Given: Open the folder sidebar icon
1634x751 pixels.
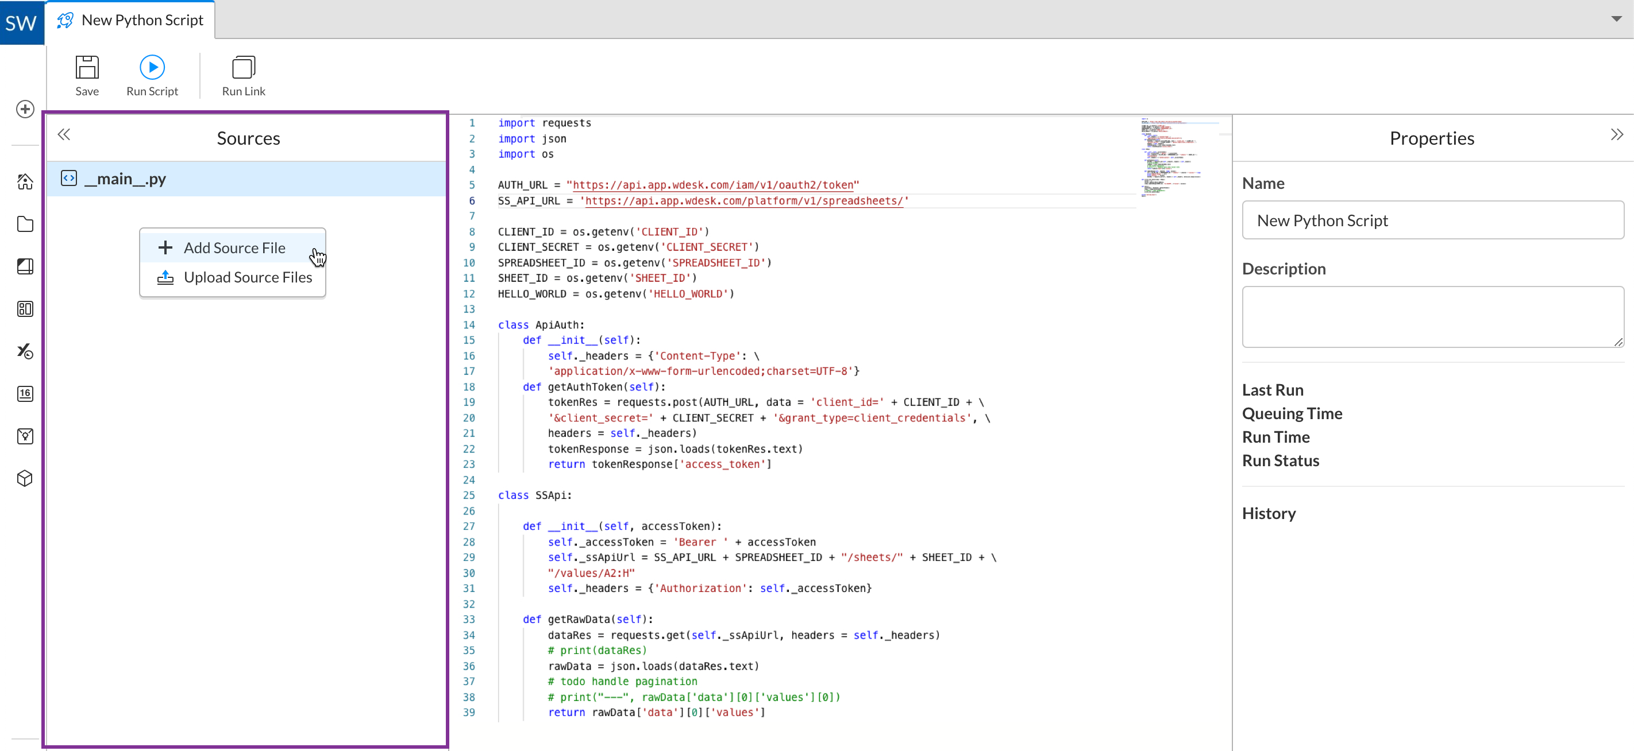Looking at the screenshot, I should click(x=24, y=224).
